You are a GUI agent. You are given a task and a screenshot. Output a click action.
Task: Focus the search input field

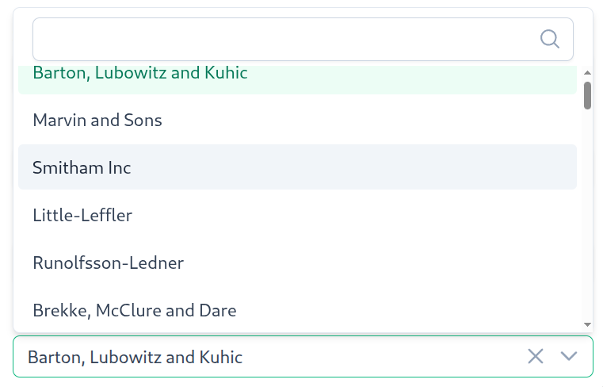303,40
